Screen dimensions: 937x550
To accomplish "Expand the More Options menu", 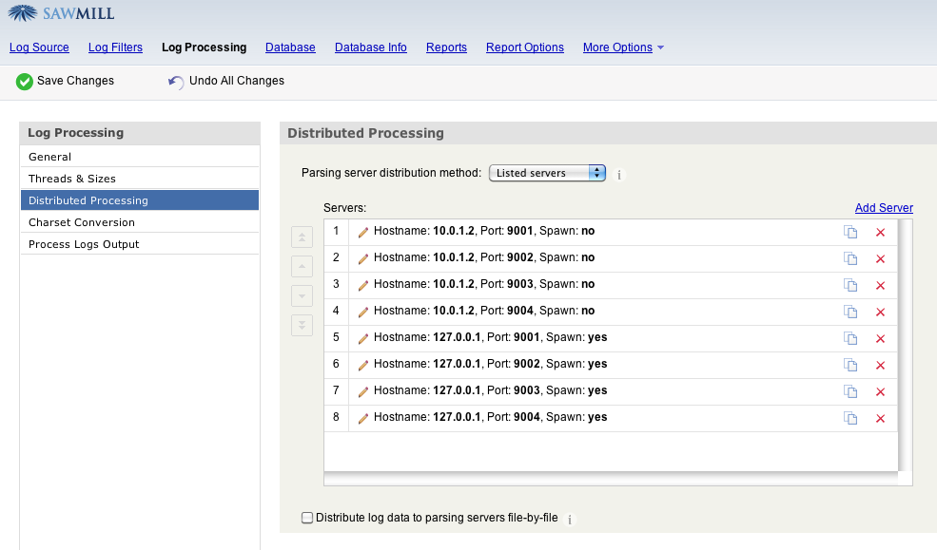I will pos(623,47).
